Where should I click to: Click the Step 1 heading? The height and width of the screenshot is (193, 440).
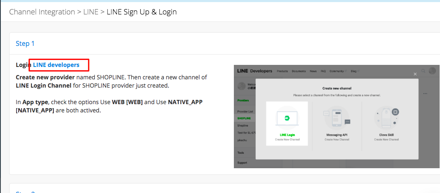click(25, 44)
